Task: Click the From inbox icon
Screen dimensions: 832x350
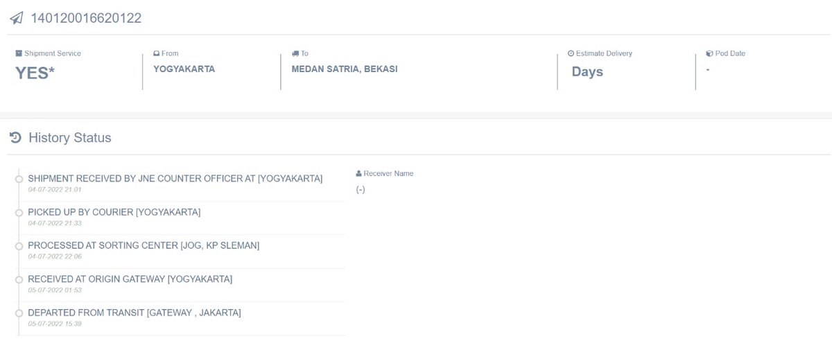Action: coord(157,53)
